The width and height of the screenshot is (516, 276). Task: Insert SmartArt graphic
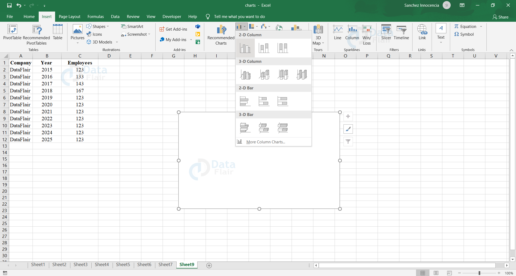pyautogui.click(x=132, y=26)
